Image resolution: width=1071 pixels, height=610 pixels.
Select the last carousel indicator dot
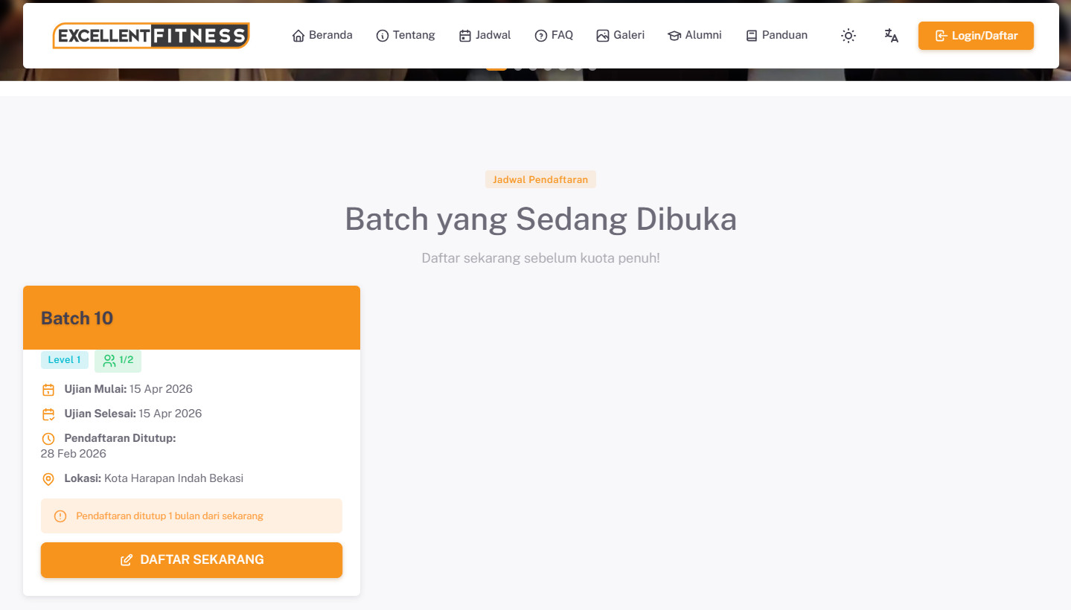click(592, 66)
